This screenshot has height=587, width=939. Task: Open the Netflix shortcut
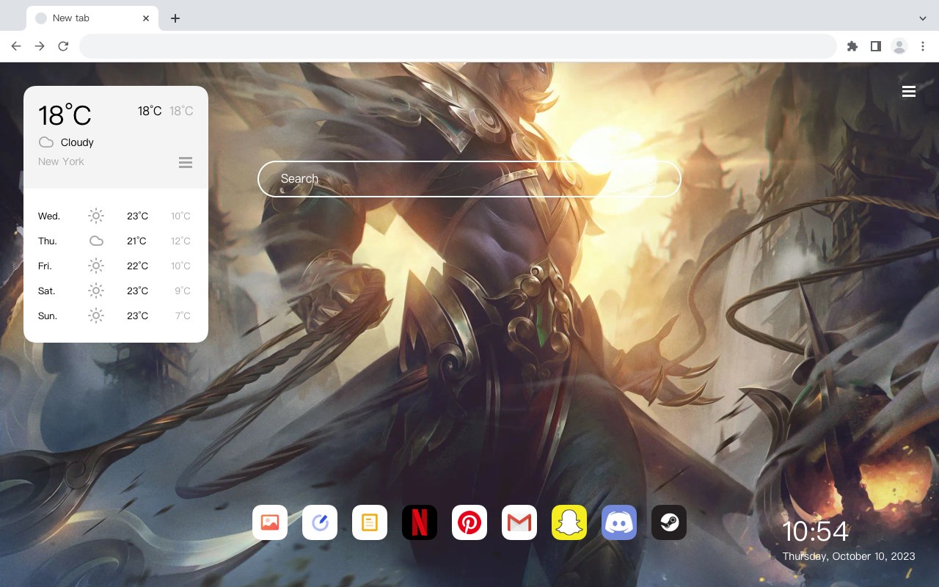tap(420, 522)
